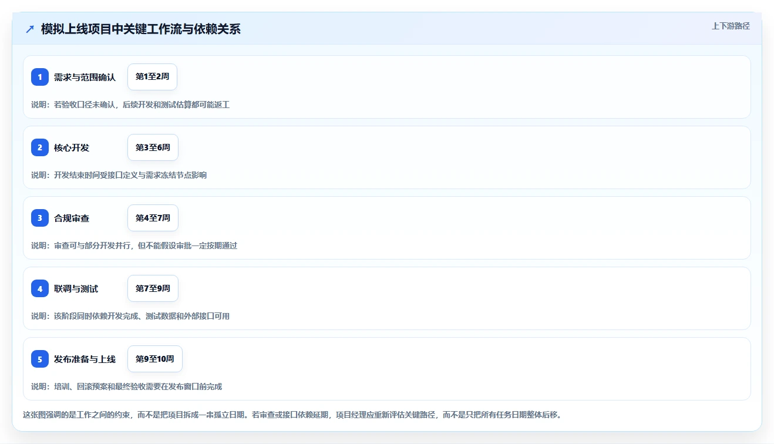The image size is (774, 444).
Task: Click the step number 5 badge
Action: (x=40, y=359)
